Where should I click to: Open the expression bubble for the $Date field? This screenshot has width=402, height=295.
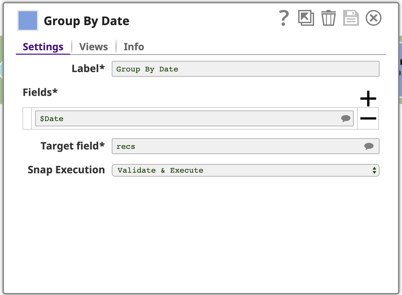tap(346, 119)
